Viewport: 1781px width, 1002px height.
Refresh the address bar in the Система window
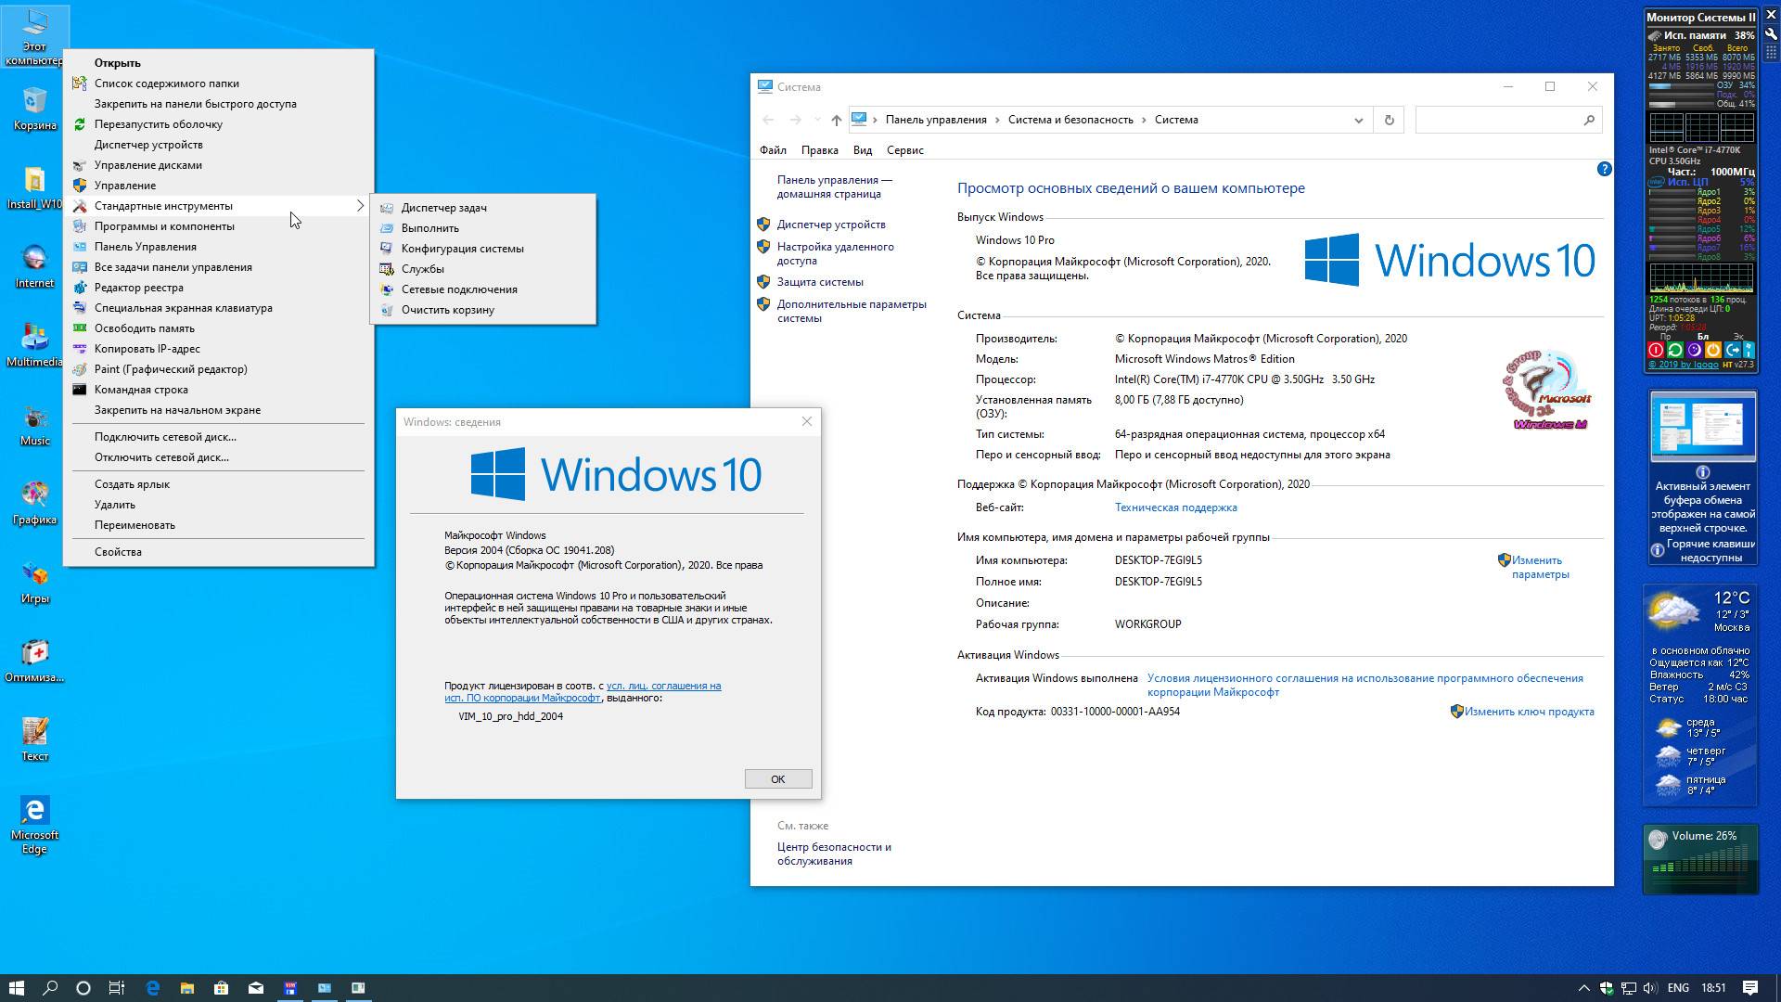coord(1389,120)
